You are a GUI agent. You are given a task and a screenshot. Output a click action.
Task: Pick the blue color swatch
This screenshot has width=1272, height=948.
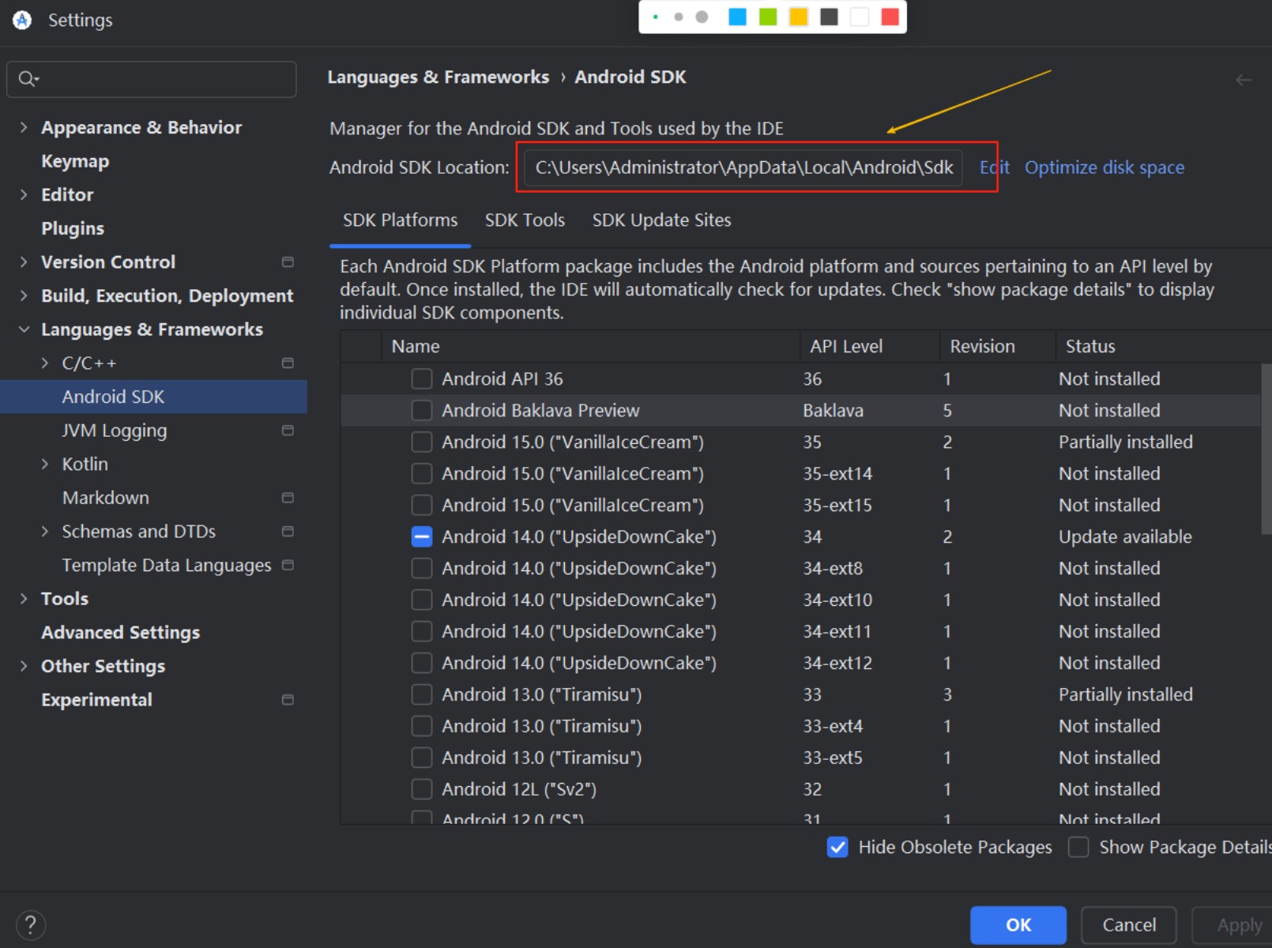coord(737,17)
